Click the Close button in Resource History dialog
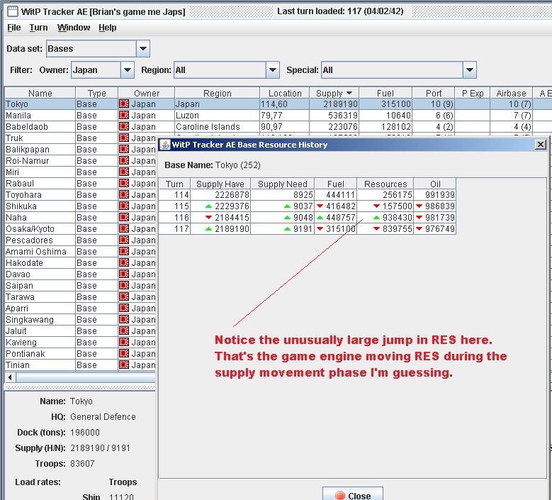This screenshot has width=552, height=500. tap(353, 495)
